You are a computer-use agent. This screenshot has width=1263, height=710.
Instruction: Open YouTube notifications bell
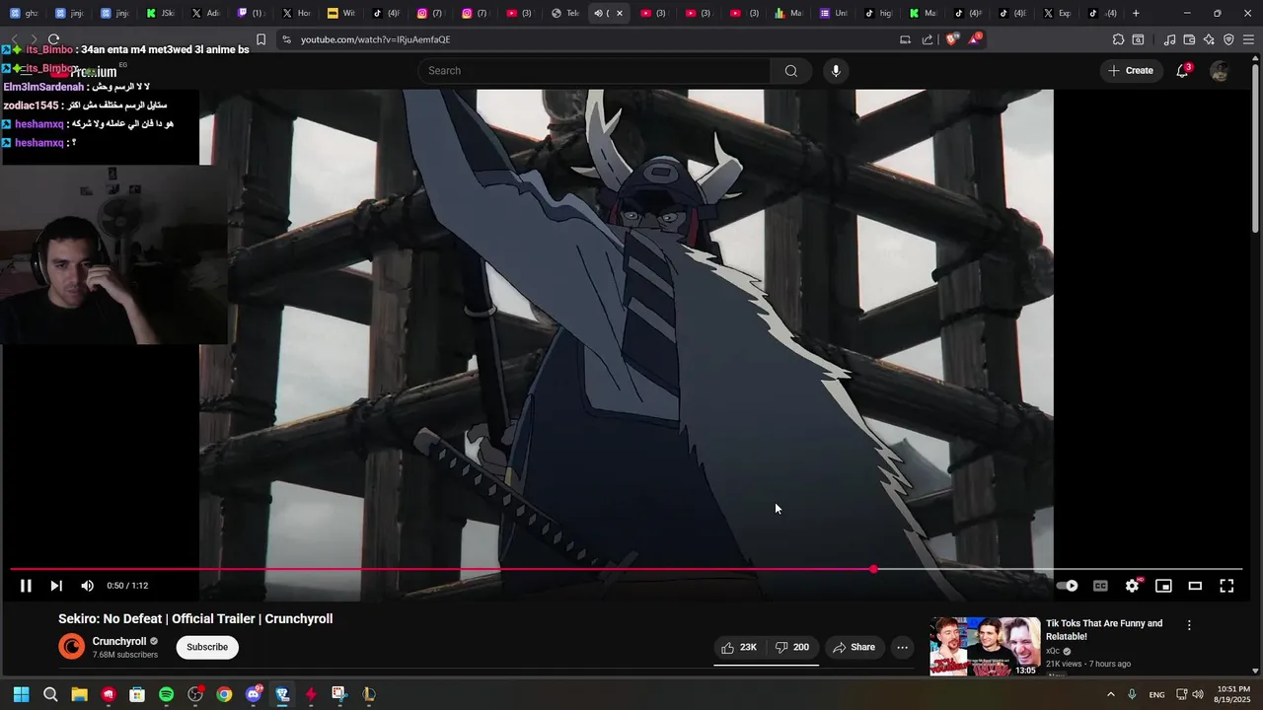click(x=1182, y=70)
